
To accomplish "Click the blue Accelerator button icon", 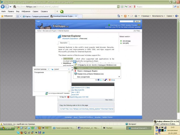I will tap(75, 62).
